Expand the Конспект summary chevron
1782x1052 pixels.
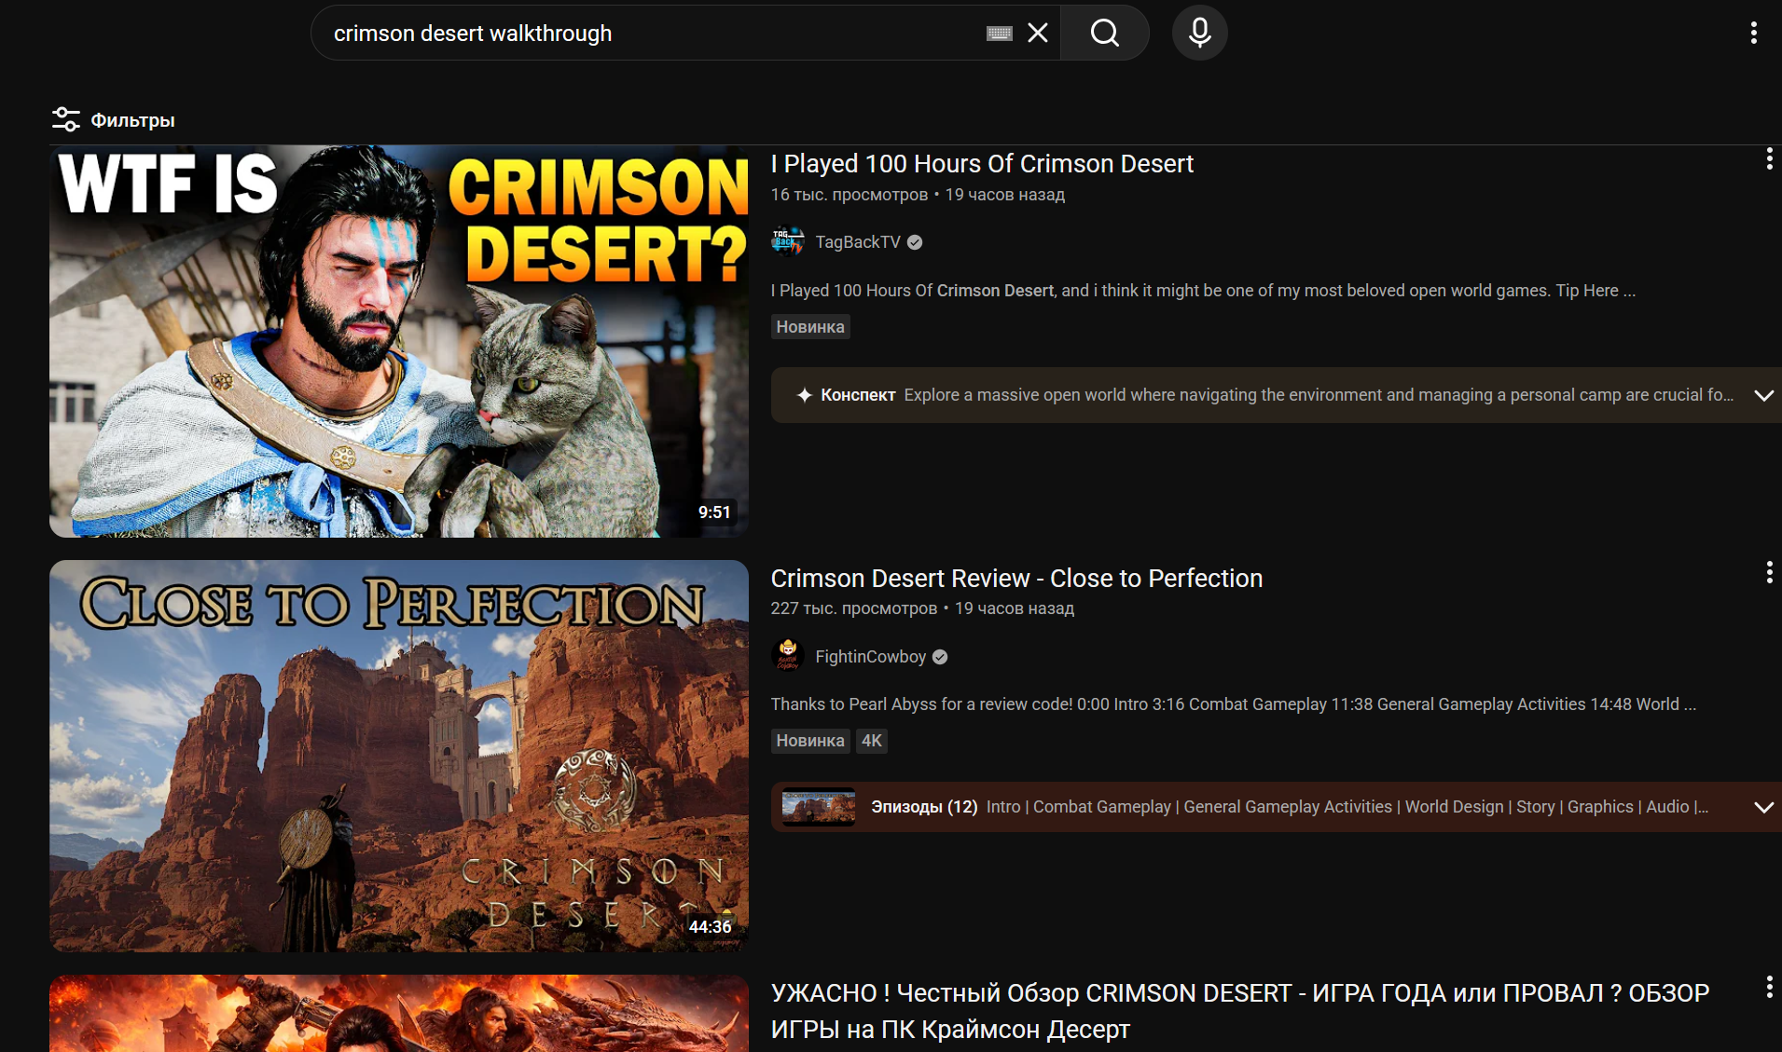pos(1763,395)
